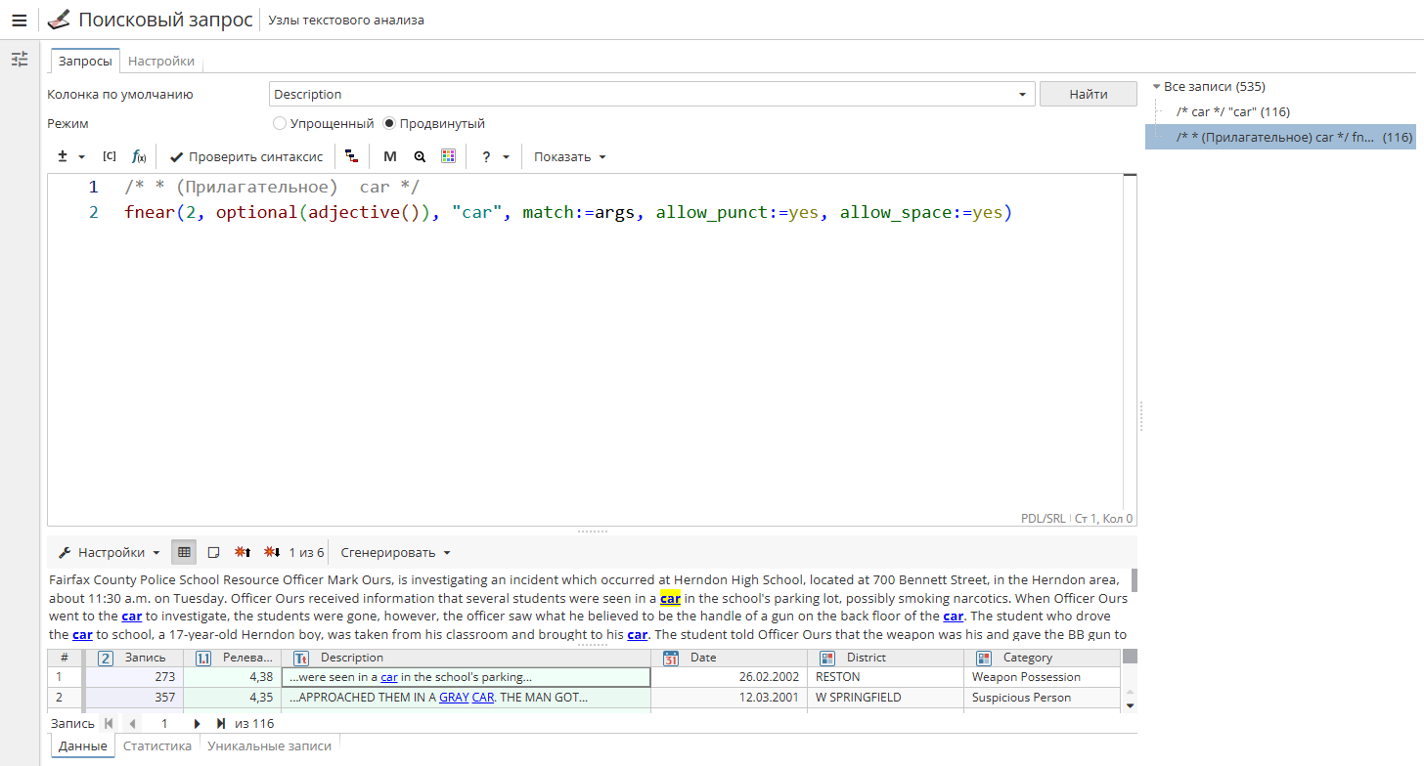Jump to next match highlight
The width and height of the screenshot is (1424, 766).
(273, 552)
